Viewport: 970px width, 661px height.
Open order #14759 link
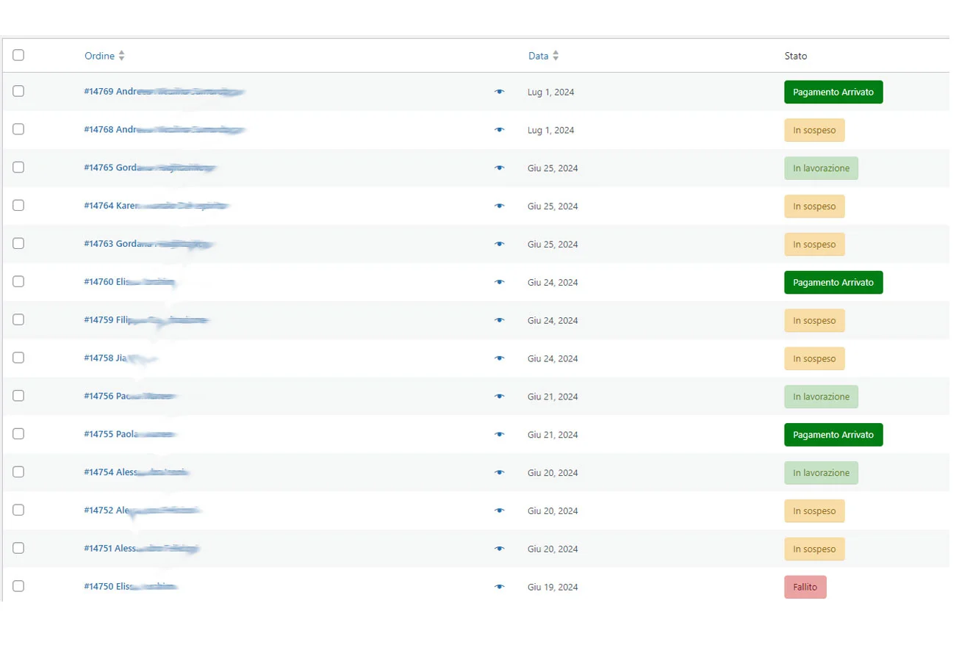tap(146, 320)
